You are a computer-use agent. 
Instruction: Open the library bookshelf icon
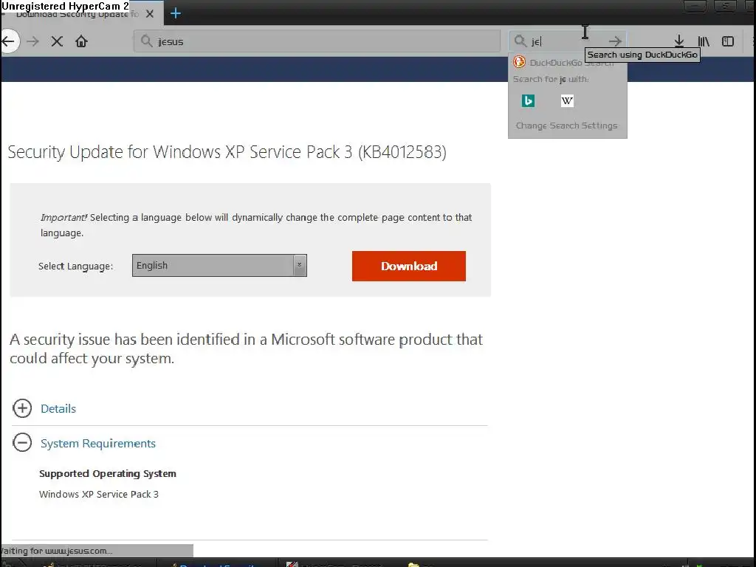point(704,41)
